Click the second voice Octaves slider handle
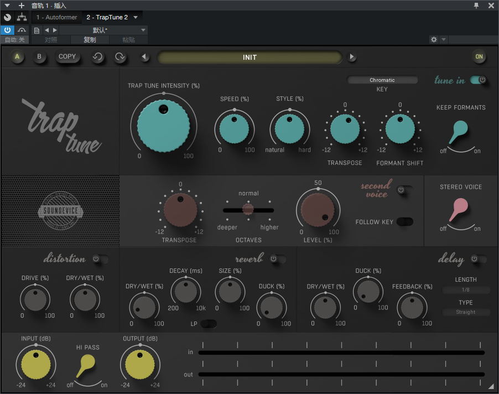This screenshot has height=394, width=499. click(x=248, y=209)
